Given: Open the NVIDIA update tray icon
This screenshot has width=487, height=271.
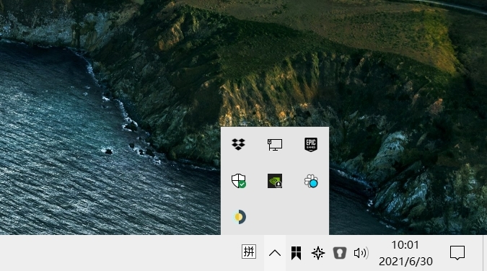Looking at the screenshot, I should point(275,181).
